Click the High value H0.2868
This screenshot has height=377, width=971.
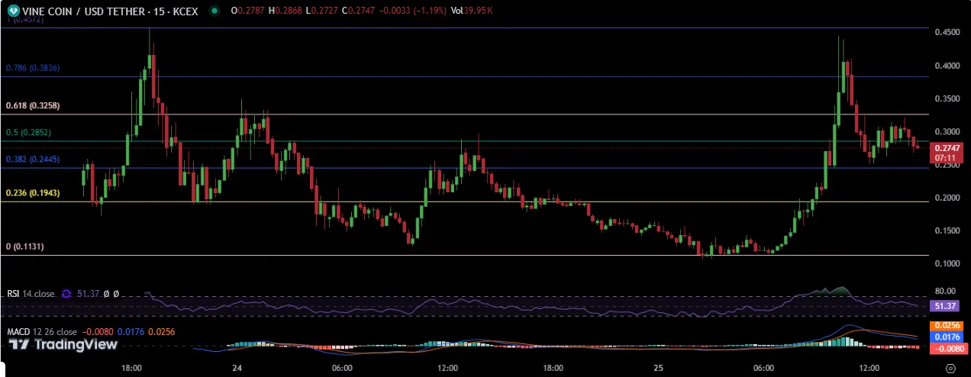tap(285, 11)
